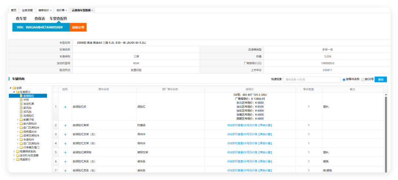
Task: Switch to the 维修估价 tab
Action: tap(43, 10)
